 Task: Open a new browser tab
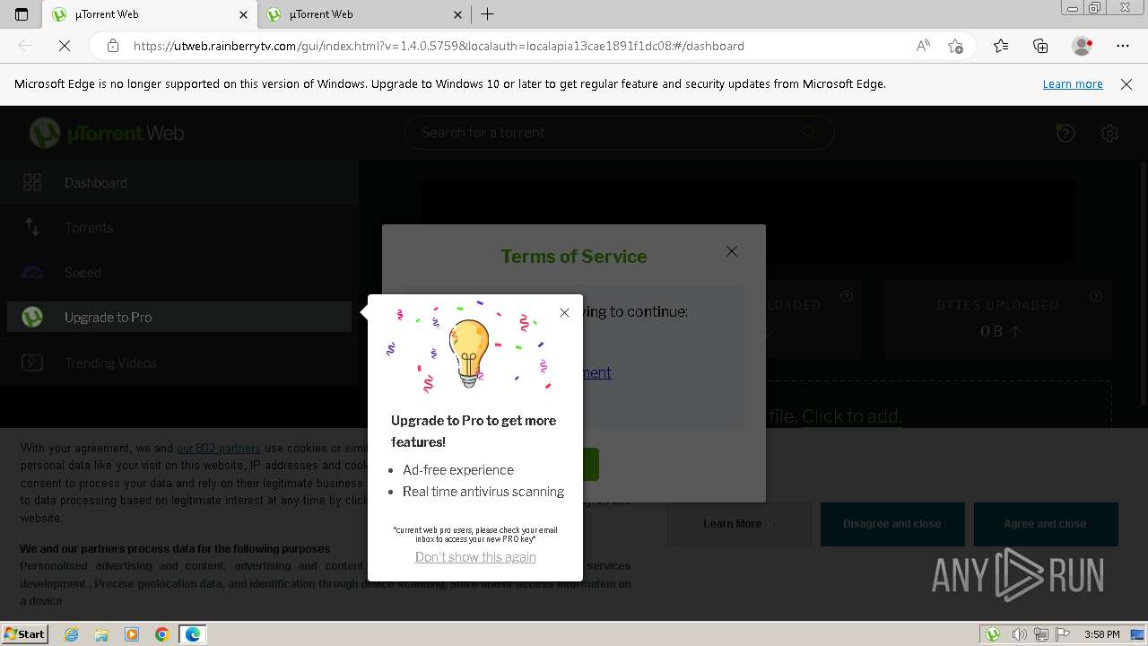pyautogui.click(x=487, y=14)
